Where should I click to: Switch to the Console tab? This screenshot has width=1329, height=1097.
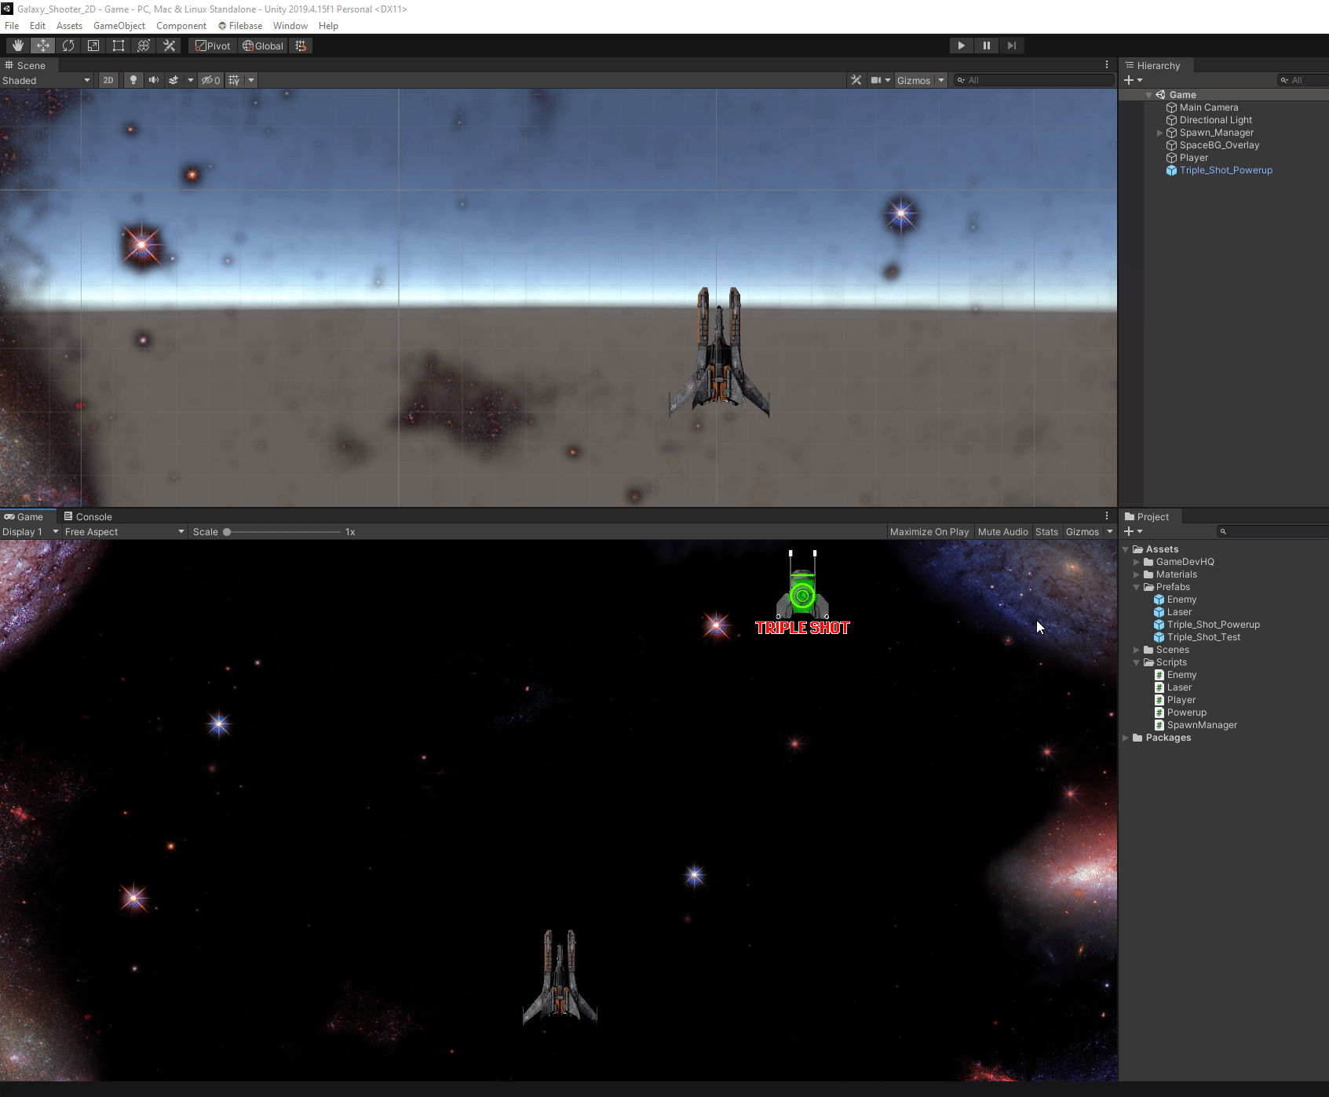pyautogui.click(x=88, y=516)
